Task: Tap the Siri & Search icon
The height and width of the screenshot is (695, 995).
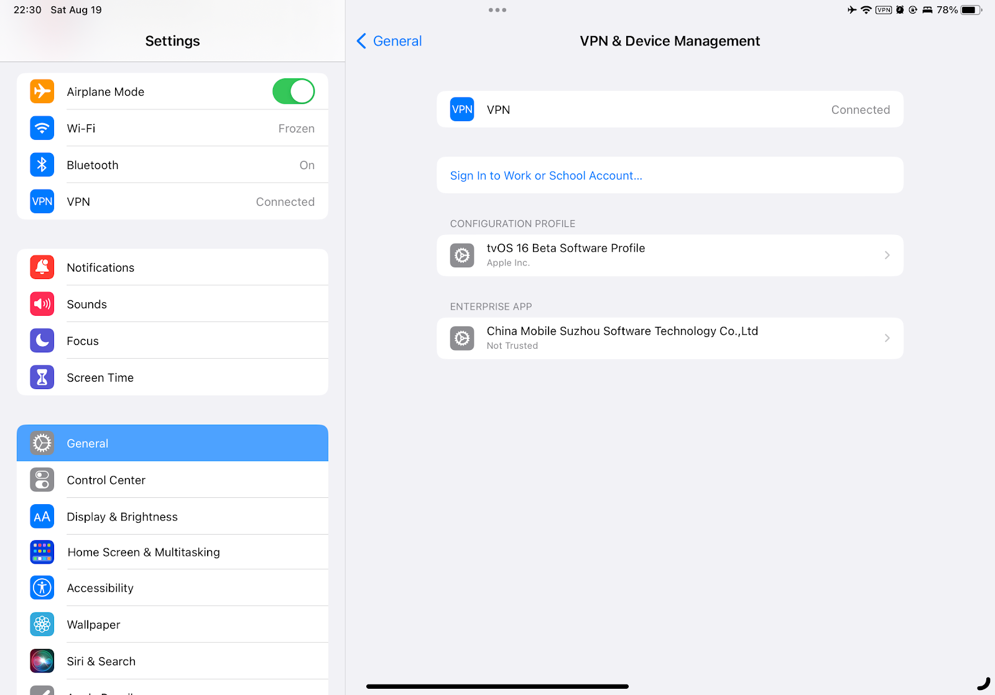Action: [42, 661]
